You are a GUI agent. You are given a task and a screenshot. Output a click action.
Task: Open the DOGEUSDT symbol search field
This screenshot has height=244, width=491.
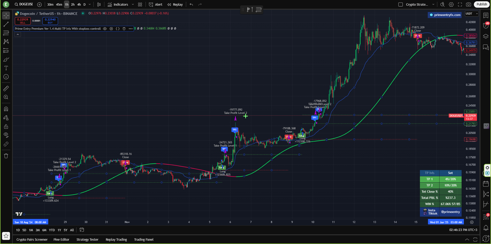point(24,4)
